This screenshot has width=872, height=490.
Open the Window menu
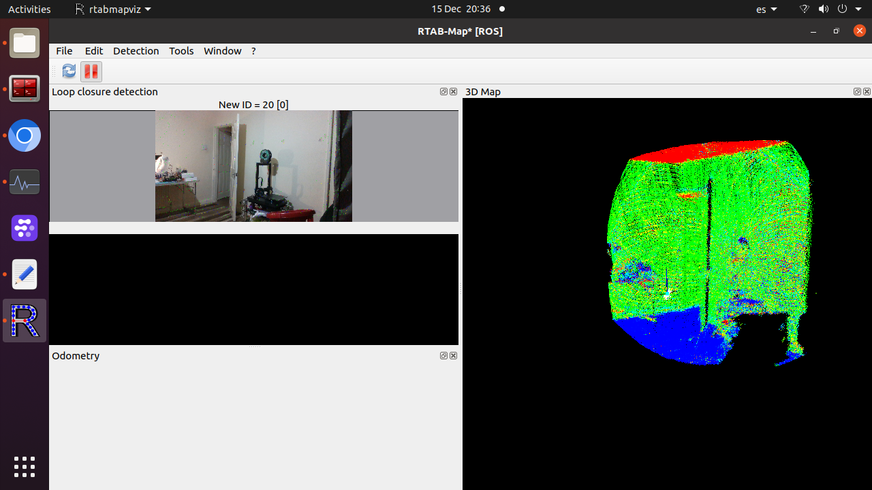222,51
